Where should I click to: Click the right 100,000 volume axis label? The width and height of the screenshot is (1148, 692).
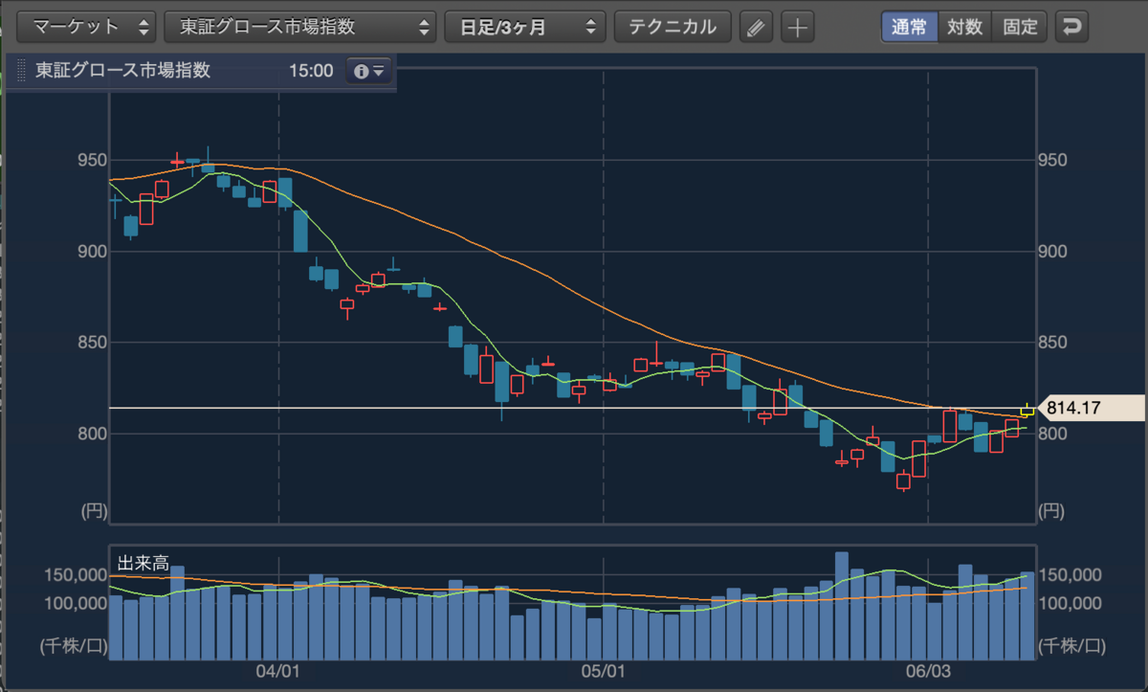pyautogui.click(x=1071, y=602)
